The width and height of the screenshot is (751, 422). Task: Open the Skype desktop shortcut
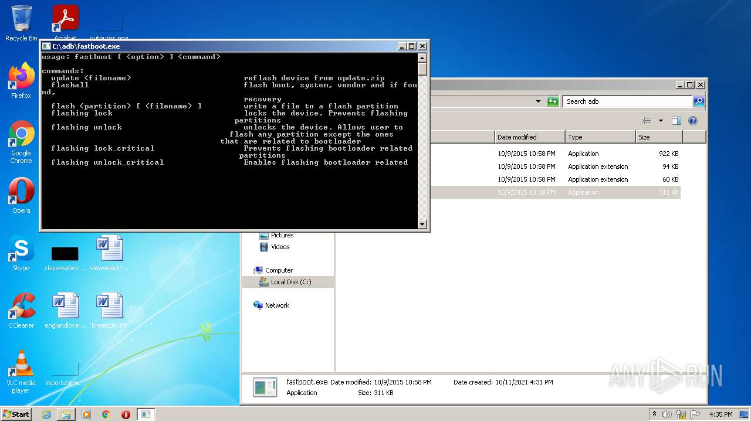pyautogui.click(x=21, y=253)
